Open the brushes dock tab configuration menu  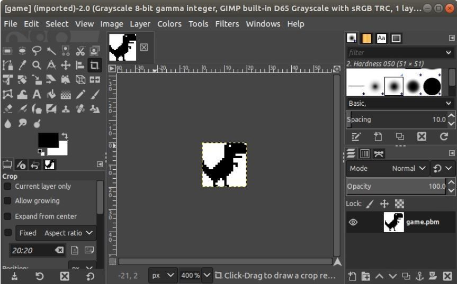(452, 38)
